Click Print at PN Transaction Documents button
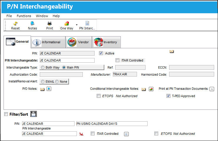The width and height of the screenshot is (218, 141). [x=212, y=89]
